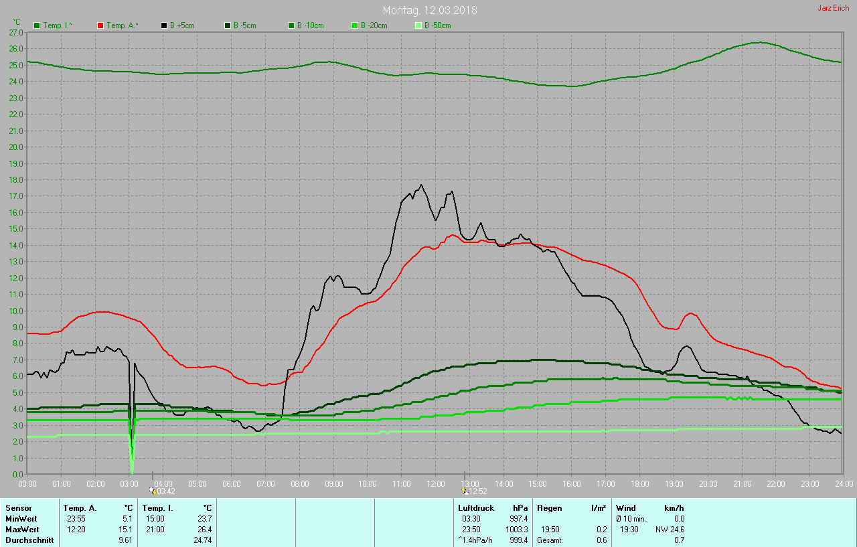Click the 'Wind' column header
Image resolution: width=857 pixels, height=547 pixels.
coord(626,508)
